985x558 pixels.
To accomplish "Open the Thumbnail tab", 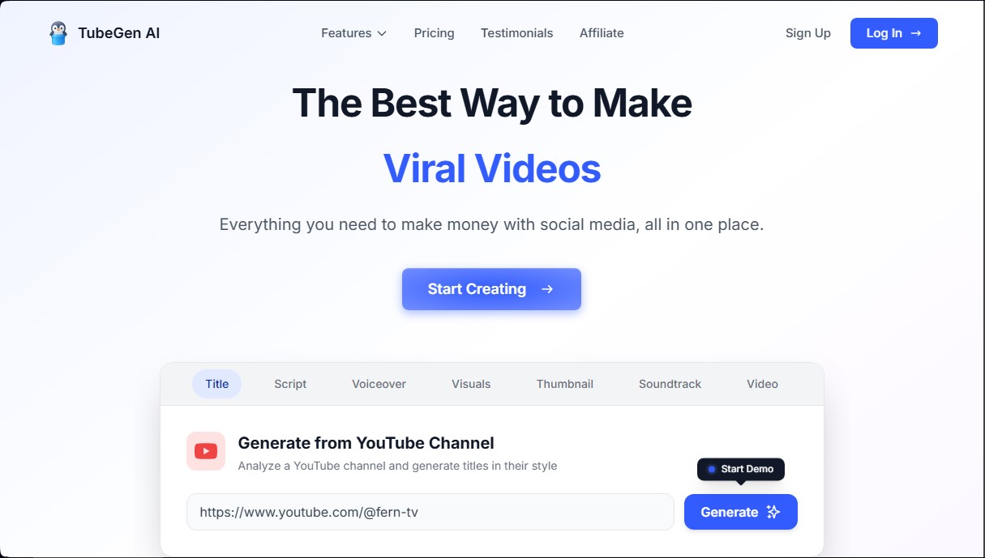I will click(x=565, y=384).
